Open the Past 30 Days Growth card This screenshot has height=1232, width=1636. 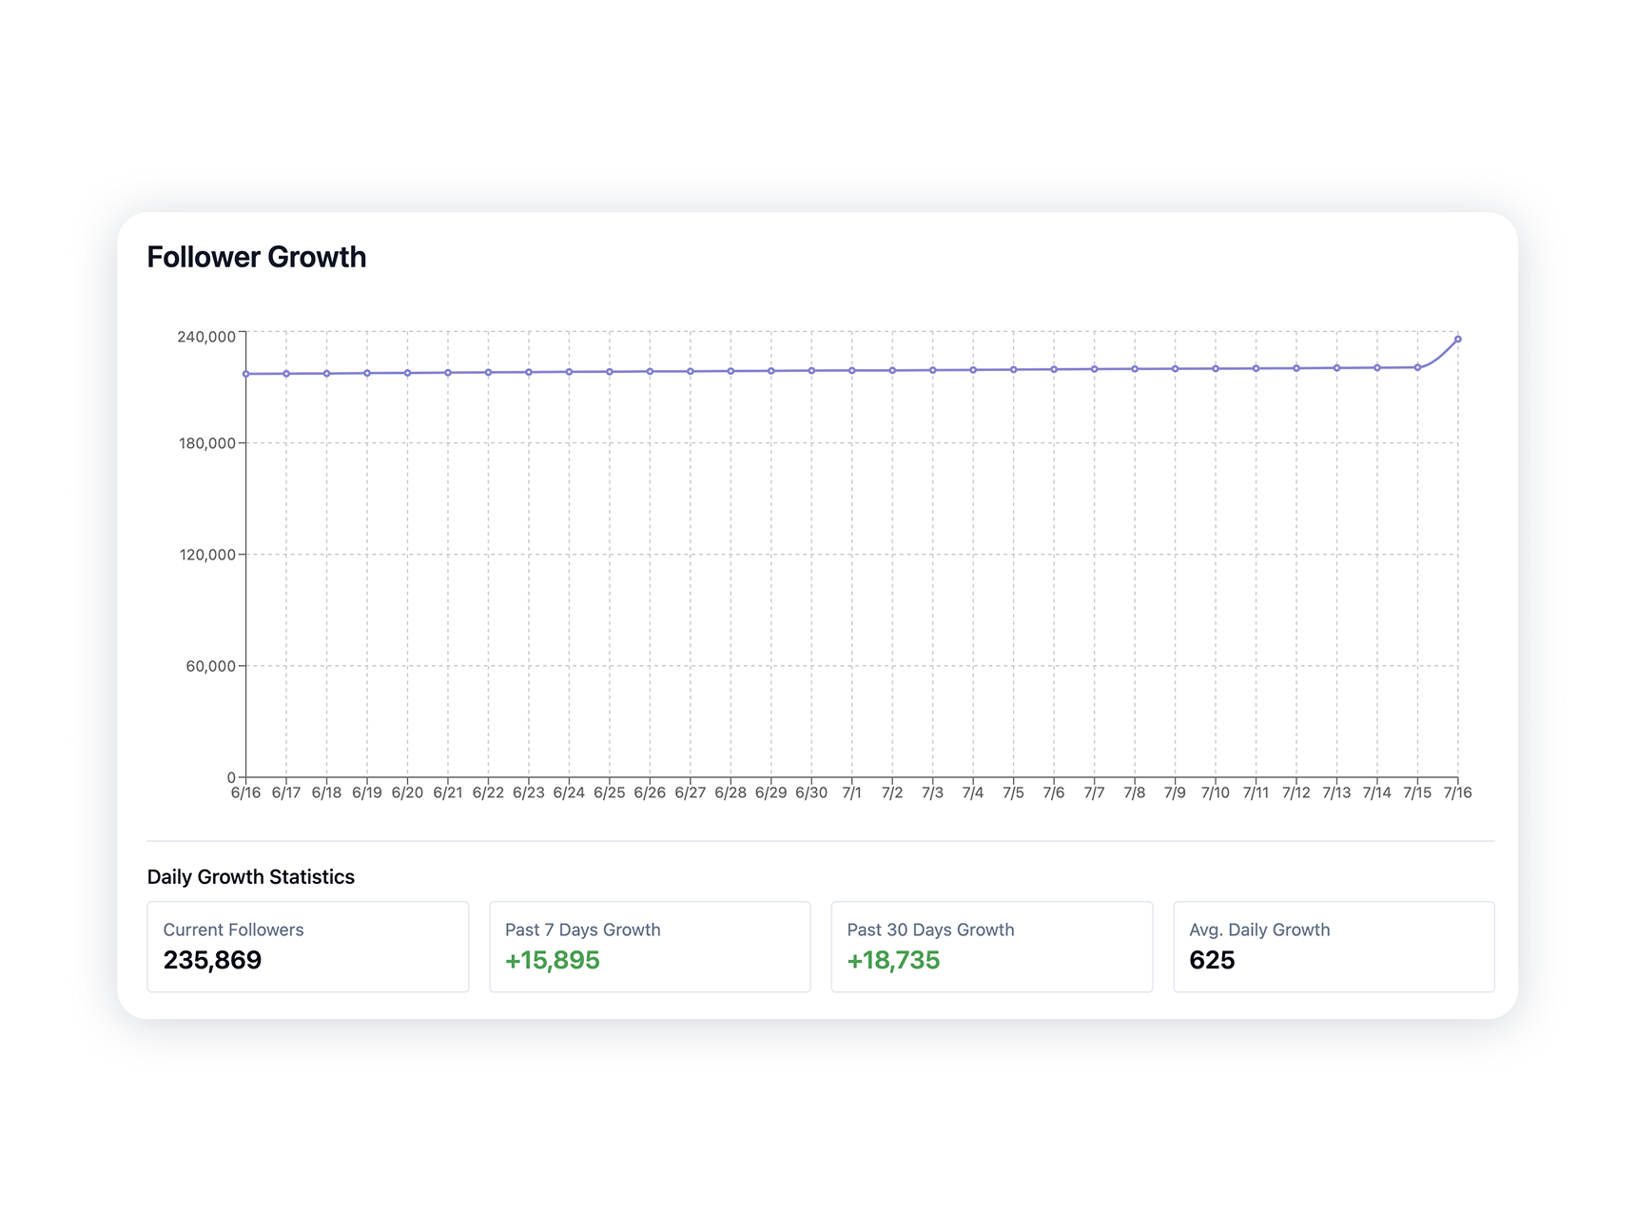point(991,946)
